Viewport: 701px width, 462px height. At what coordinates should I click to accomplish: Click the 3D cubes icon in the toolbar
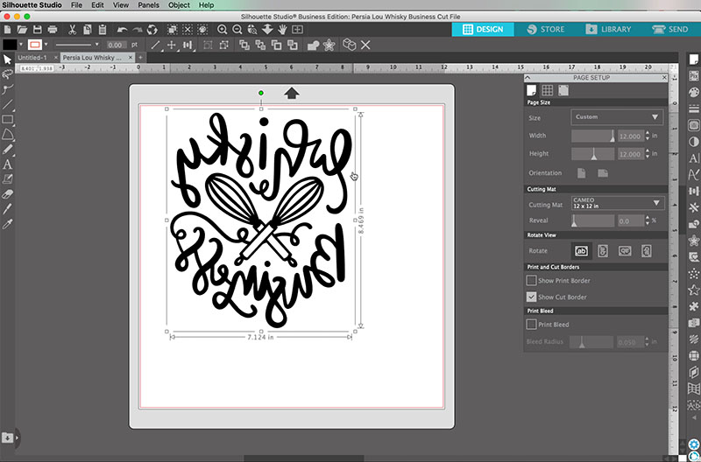(x=349, y=45)
